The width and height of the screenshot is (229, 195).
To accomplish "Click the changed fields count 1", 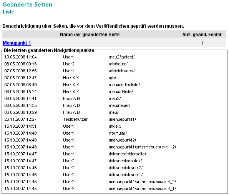I will (x=202, y=43).
